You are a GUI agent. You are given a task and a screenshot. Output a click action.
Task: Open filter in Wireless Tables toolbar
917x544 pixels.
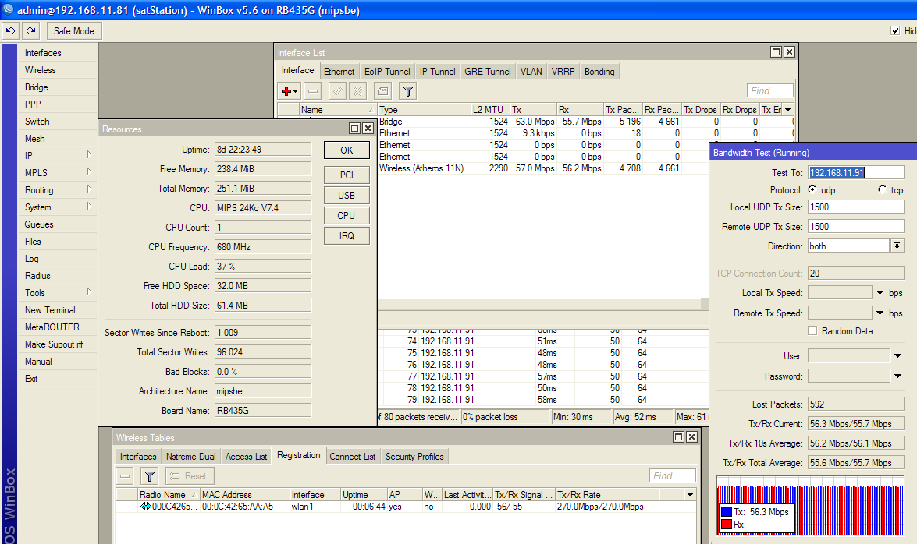click(x=151, y=476)
